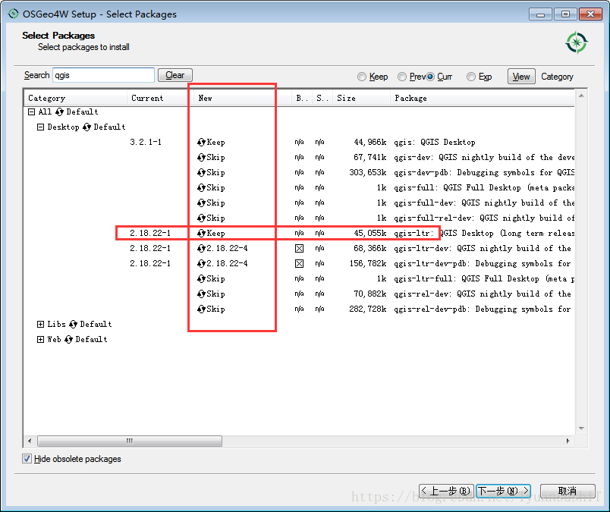Viewport: 610px width, 512px height.
Task: Cycle the Default icon beside the Web category
Action: pyautogui.click(x=68, y=340)
